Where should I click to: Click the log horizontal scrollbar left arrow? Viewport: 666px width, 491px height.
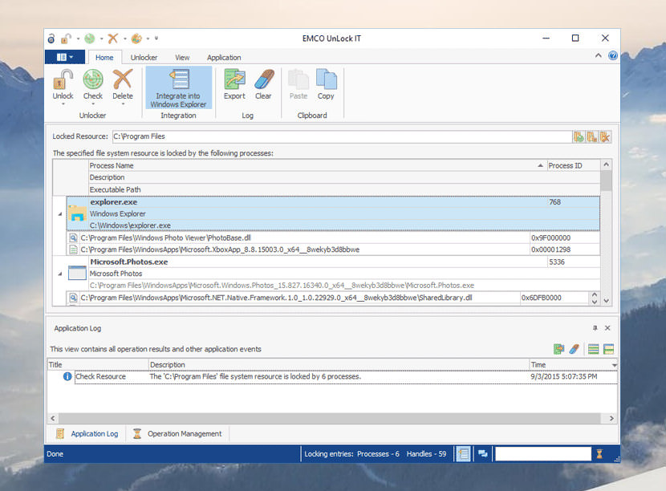53,418
